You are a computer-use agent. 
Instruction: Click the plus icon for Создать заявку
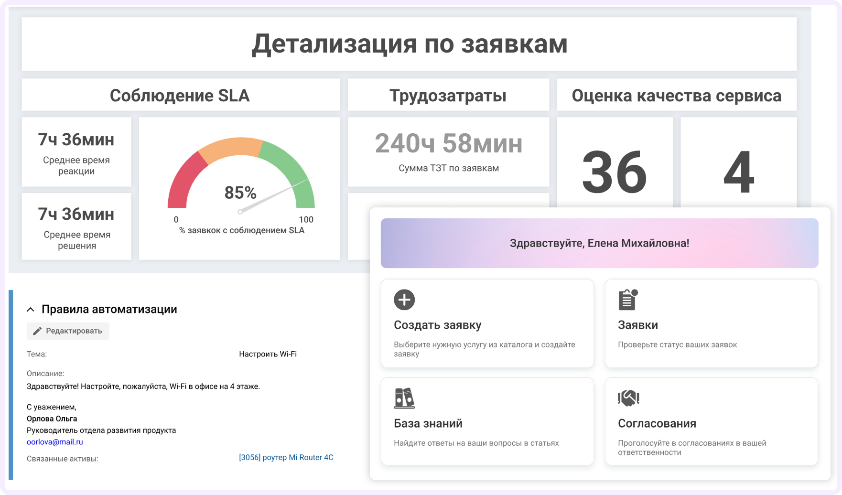point(404,299)
